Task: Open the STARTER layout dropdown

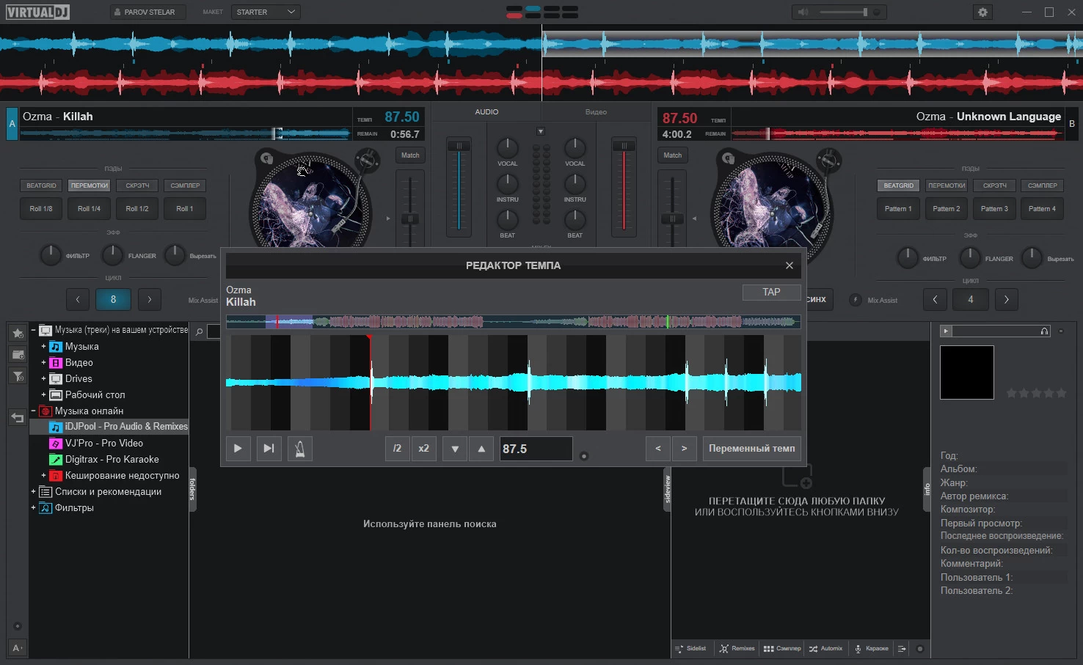Action: coord(266,12)
